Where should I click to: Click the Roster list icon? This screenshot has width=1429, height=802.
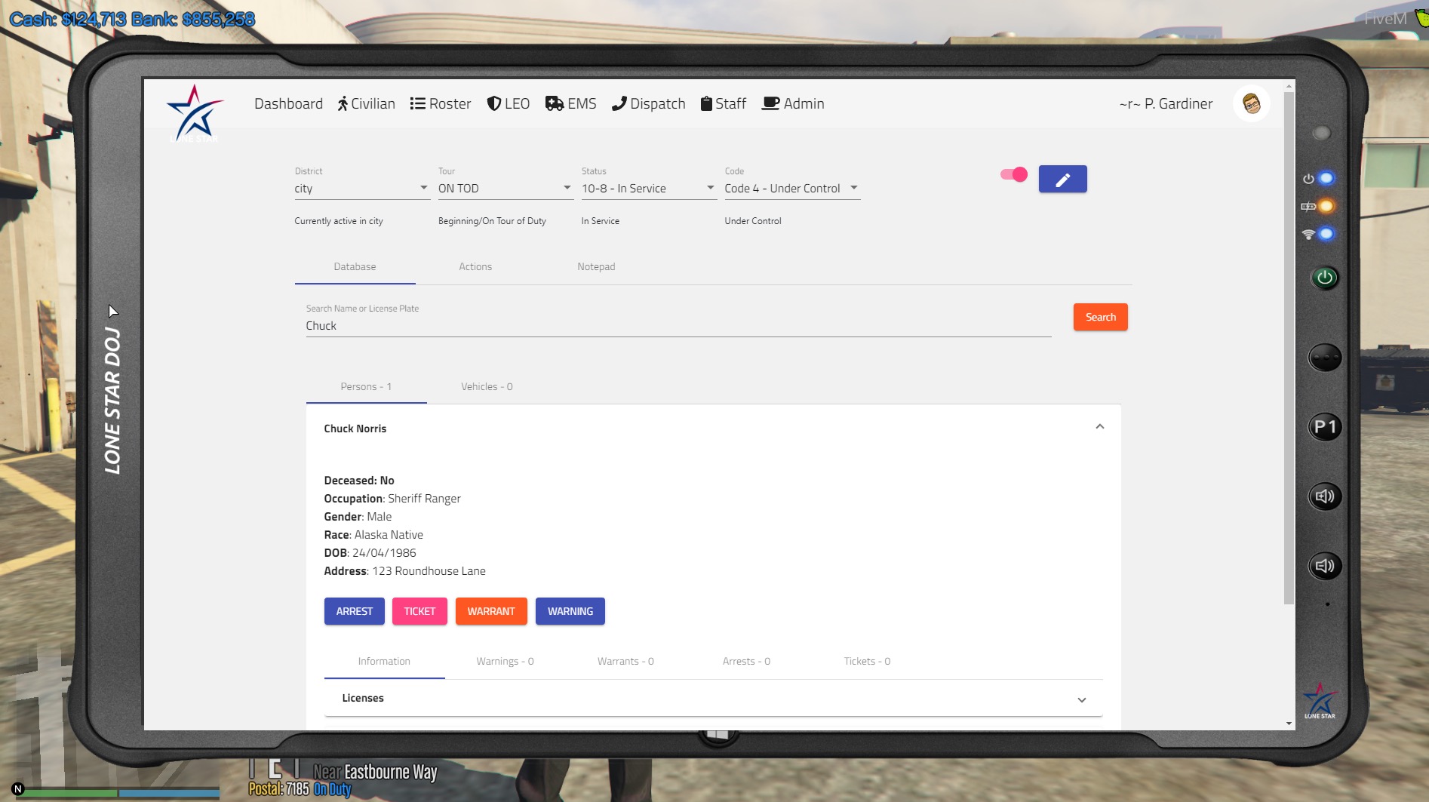tap(416, 103)
